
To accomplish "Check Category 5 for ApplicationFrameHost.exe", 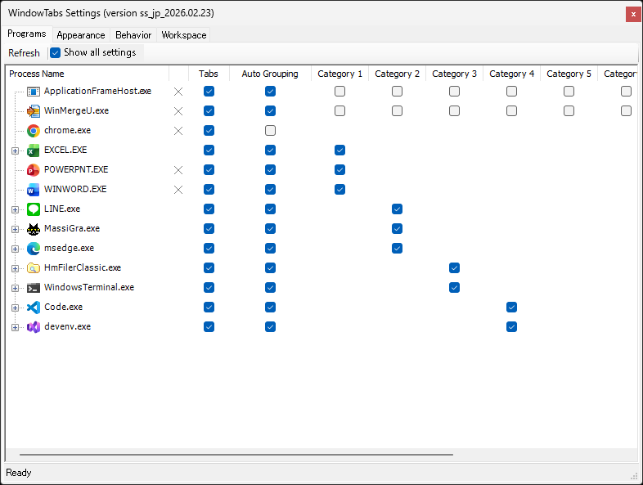I will pyautogui.click(x=569, y=91).
